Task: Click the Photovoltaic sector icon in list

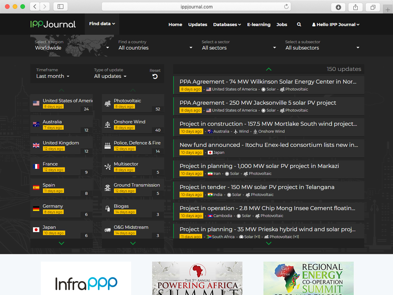Action: [x=108, y=103]
